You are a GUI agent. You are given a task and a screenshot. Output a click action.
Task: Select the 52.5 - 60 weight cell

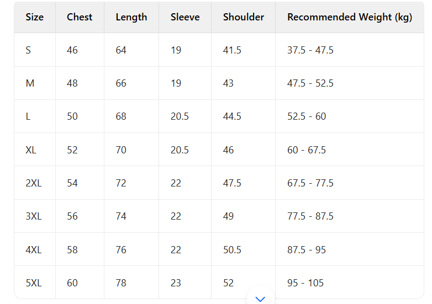(x=307, y=116)
